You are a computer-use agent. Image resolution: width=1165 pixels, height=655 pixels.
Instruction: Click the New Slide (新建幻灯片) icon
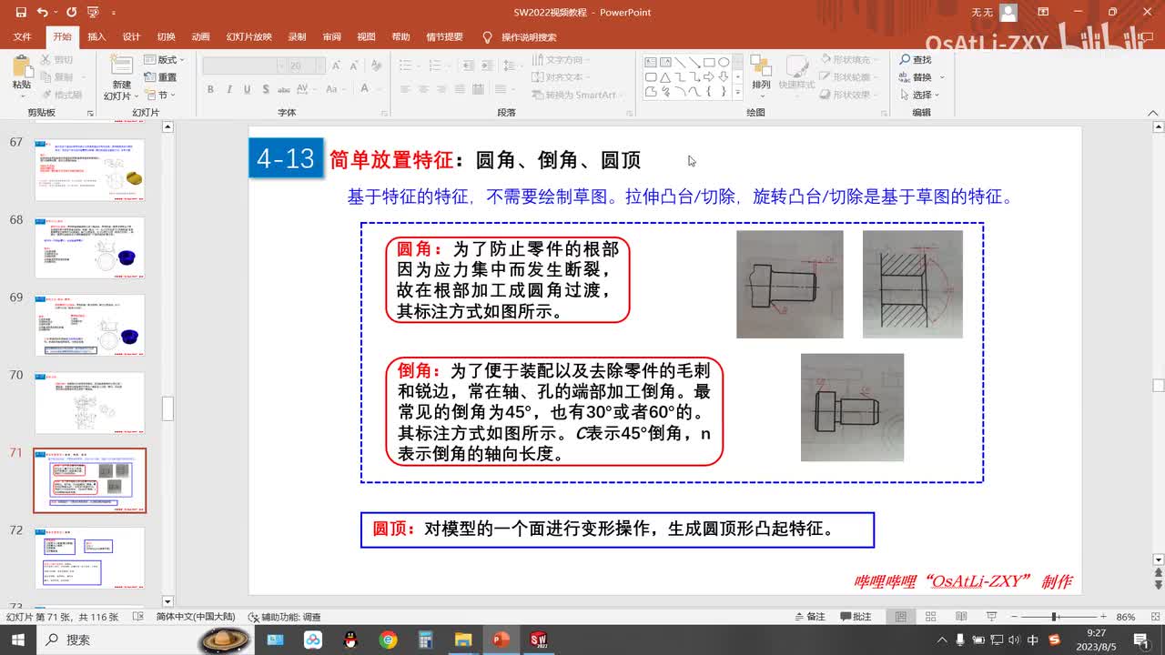[x=121, y=65]
